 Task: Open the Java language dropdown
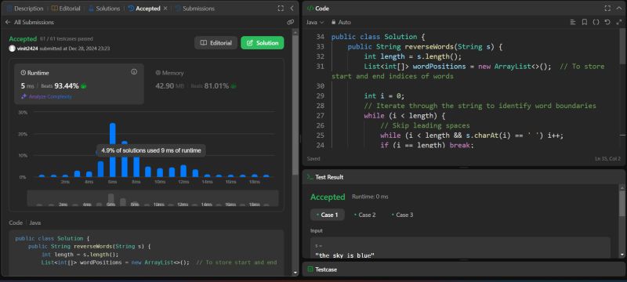coord(315,23)
